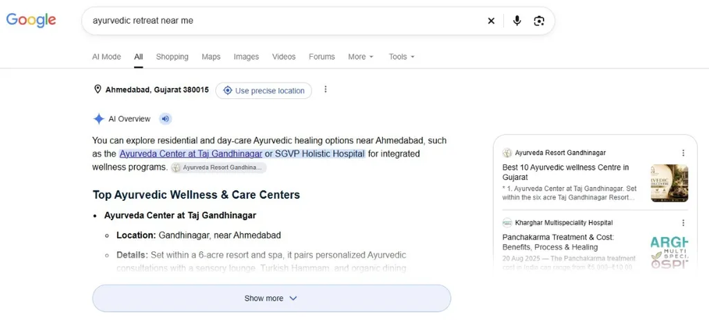The height and width of the screenshot is (320, 709).
Task: Expand the More dropdown
Action: coord(361,57)
